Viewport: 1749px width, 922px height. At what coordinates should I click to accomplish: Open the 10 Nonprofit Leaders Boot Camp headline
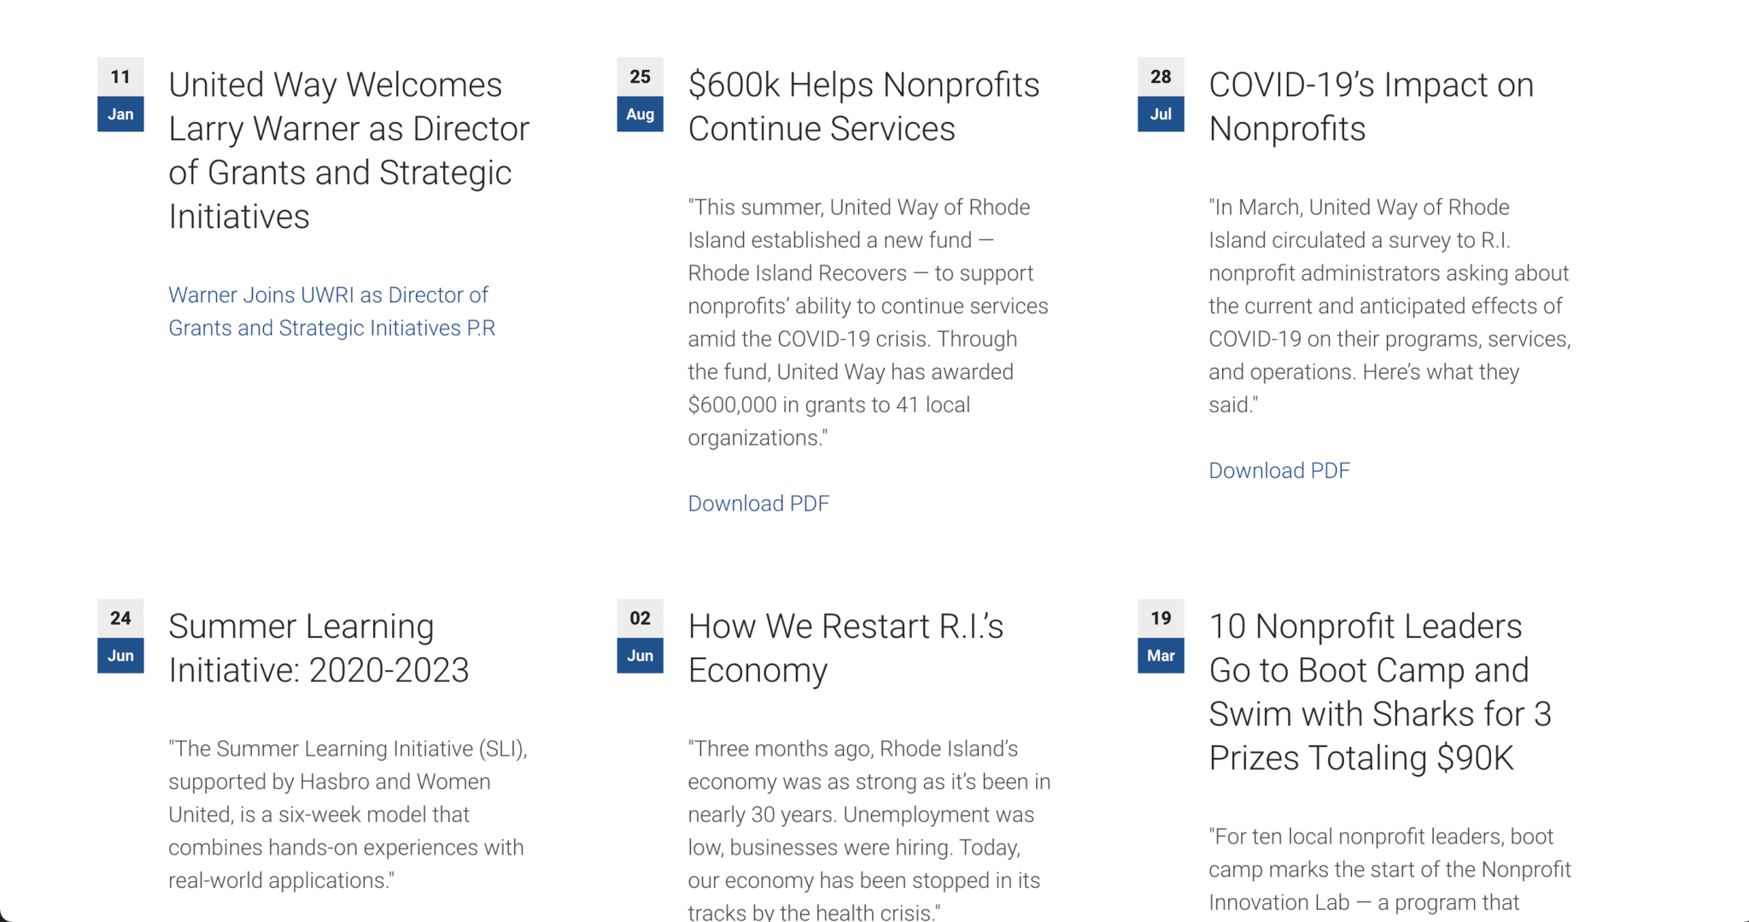[x=1379, y=691]
